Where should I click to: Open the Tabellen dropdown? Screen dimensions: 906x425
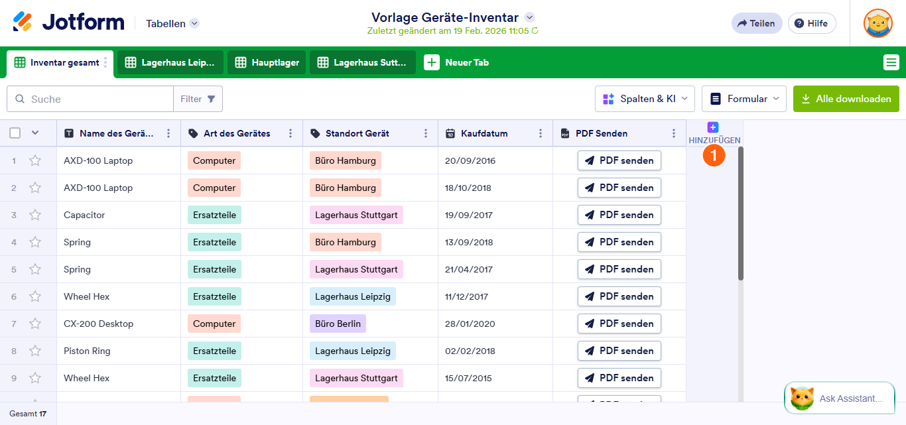[x=171, y=23]
